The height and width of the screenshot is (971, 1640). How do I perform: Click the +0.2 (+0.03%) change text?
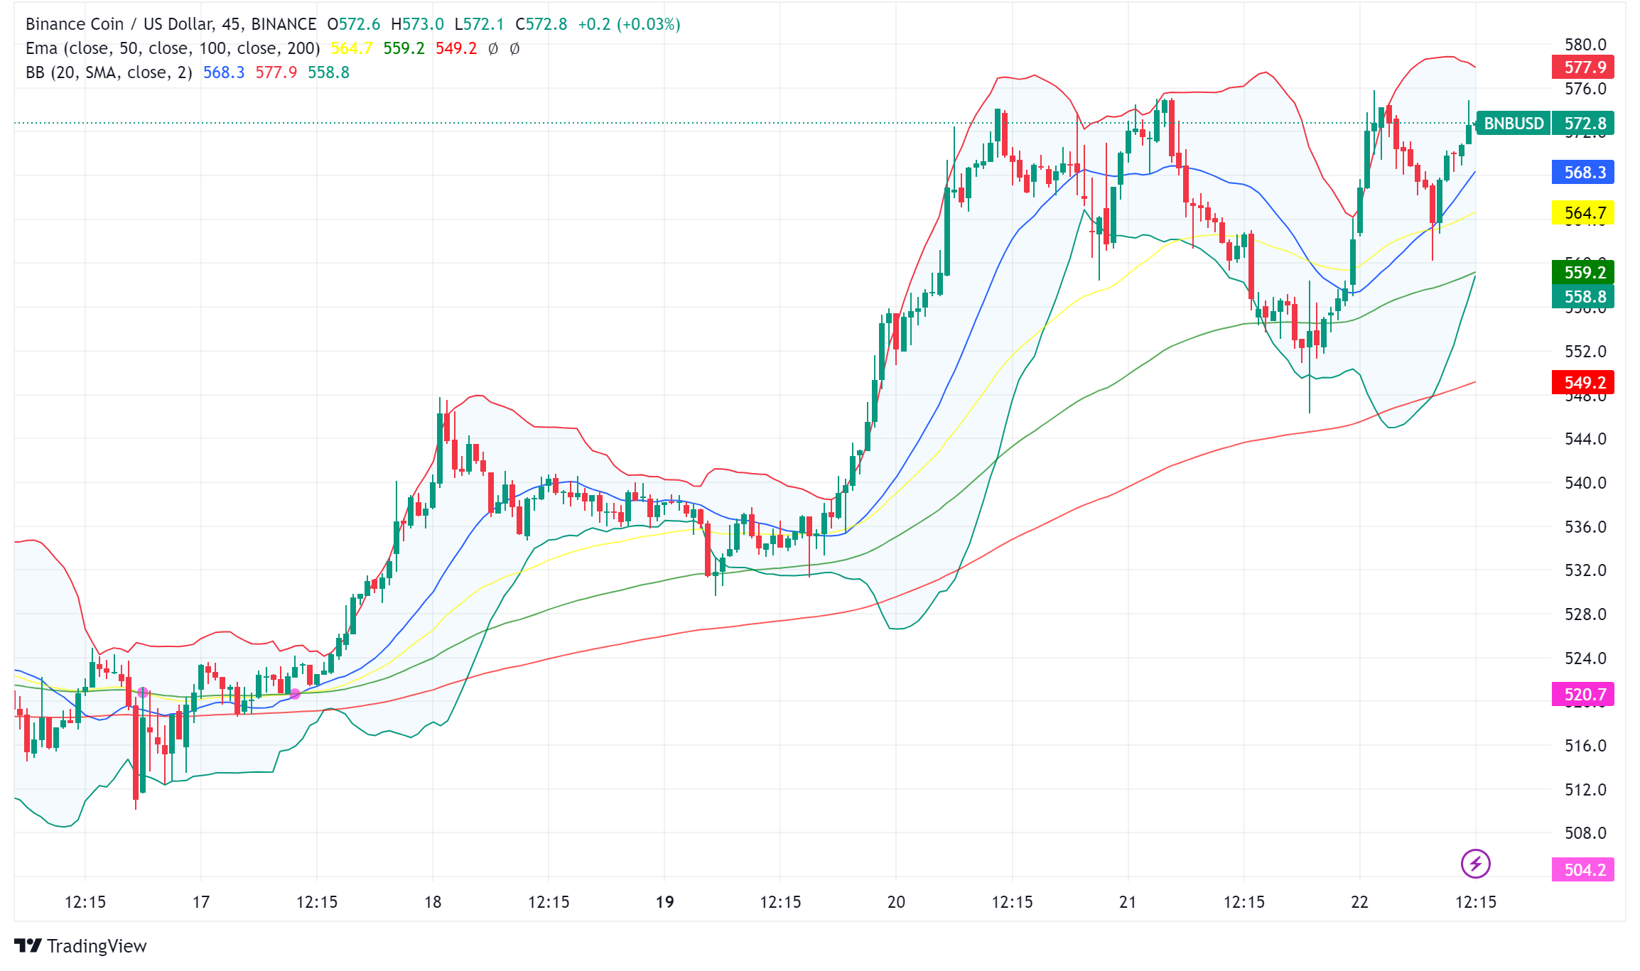629,24
